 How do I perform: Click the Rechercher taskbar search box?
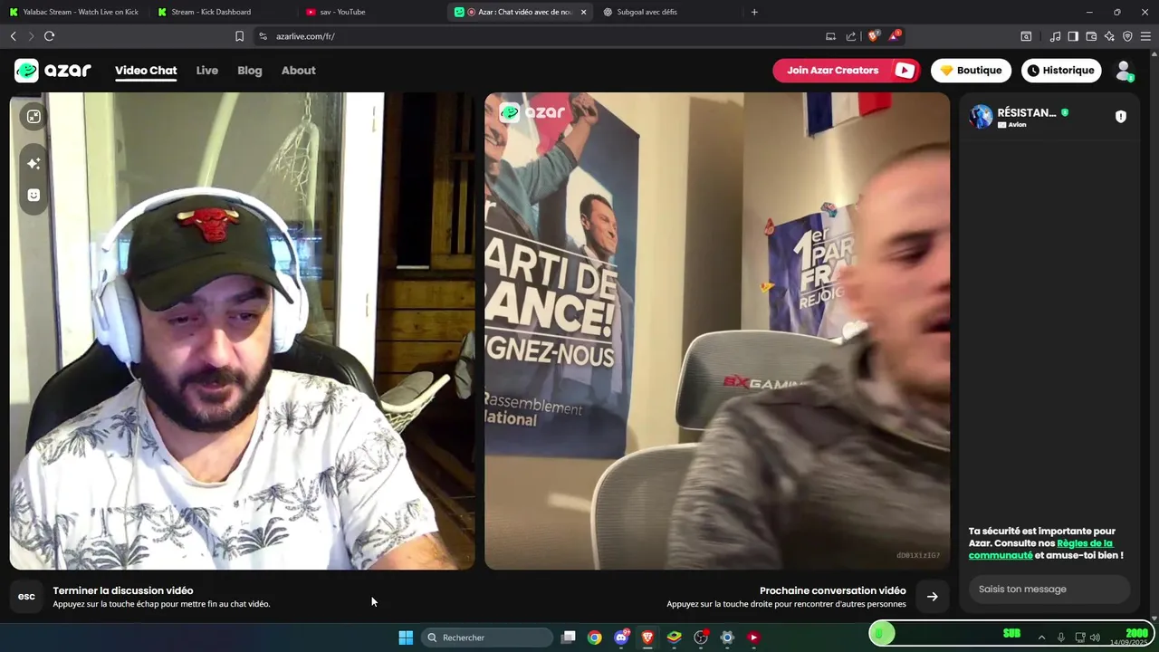point(489,638)
